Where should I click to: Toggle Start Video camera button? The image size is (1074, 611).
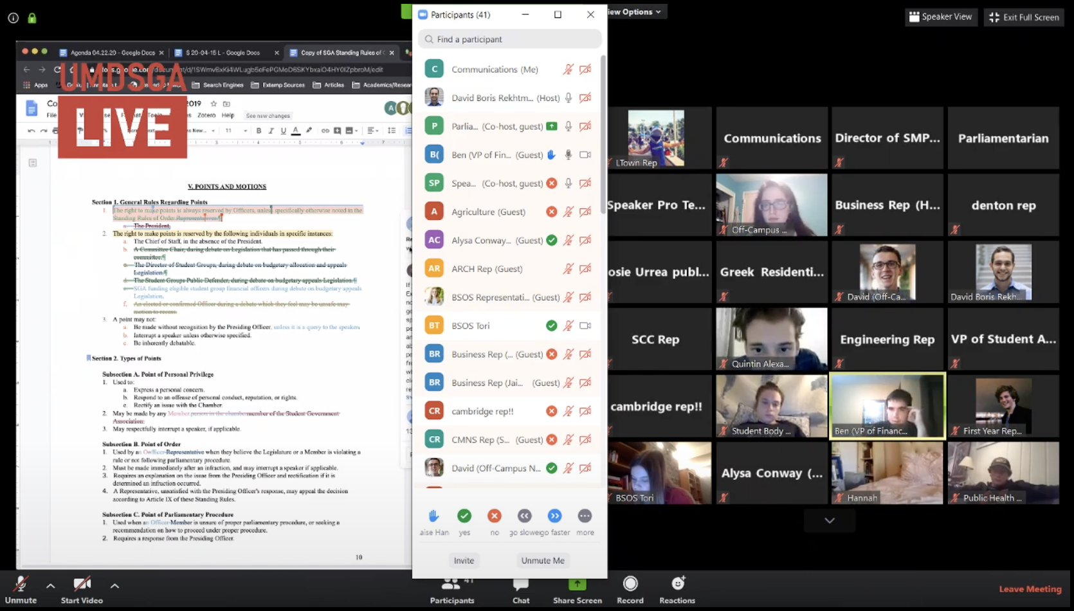[82, 585]
